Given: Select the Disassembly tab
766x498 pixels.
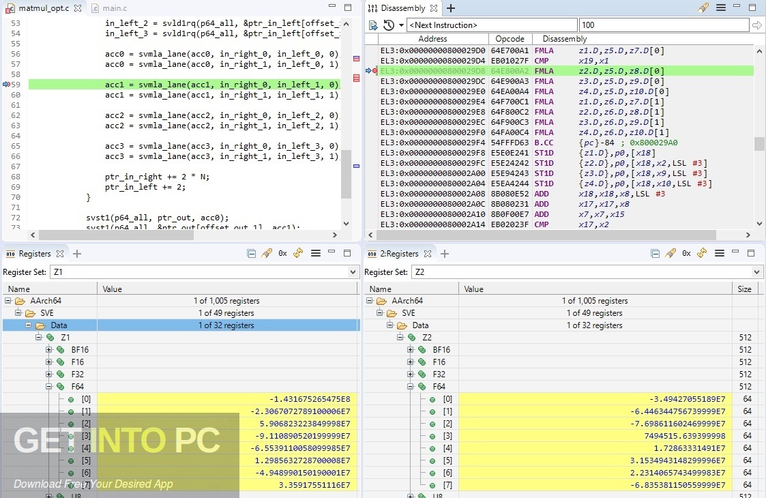Looking at the screenshot, I should 402,8.
